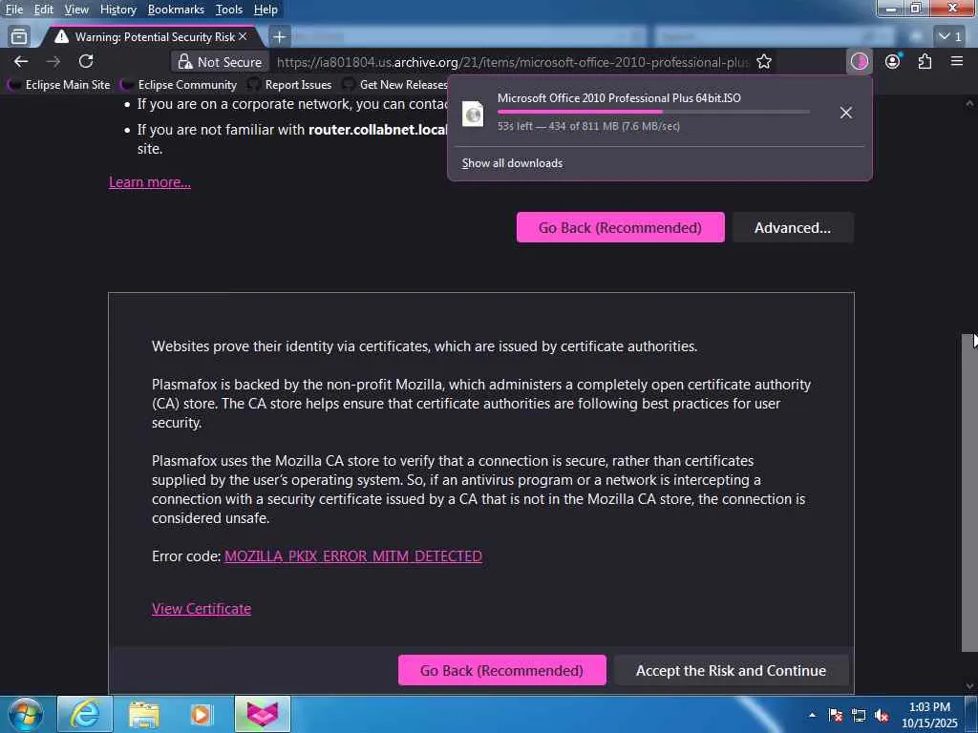Open the Get New Releases bookmark

tap(394, 84)
